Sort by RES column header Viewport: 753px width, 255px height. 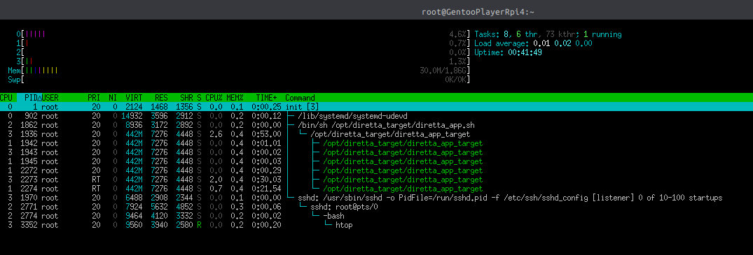point(161,97)
